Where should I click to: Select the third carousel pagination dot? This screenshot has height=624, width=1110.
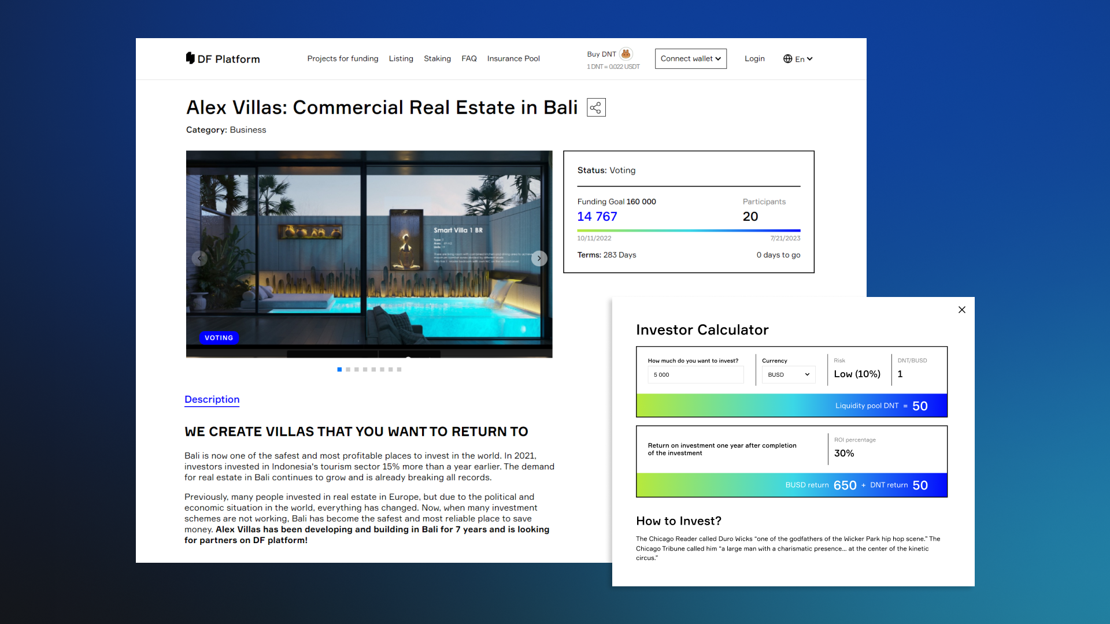click(x=356, y=369)
